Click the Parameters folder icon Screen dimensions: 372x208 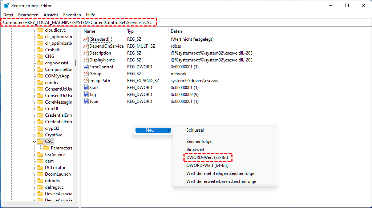pos(46,148)
